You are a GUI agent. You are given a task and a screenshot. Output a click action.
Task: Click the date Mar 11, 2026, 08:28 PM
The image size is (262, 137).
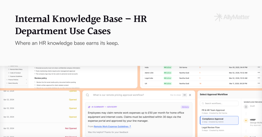click(238, 84)
